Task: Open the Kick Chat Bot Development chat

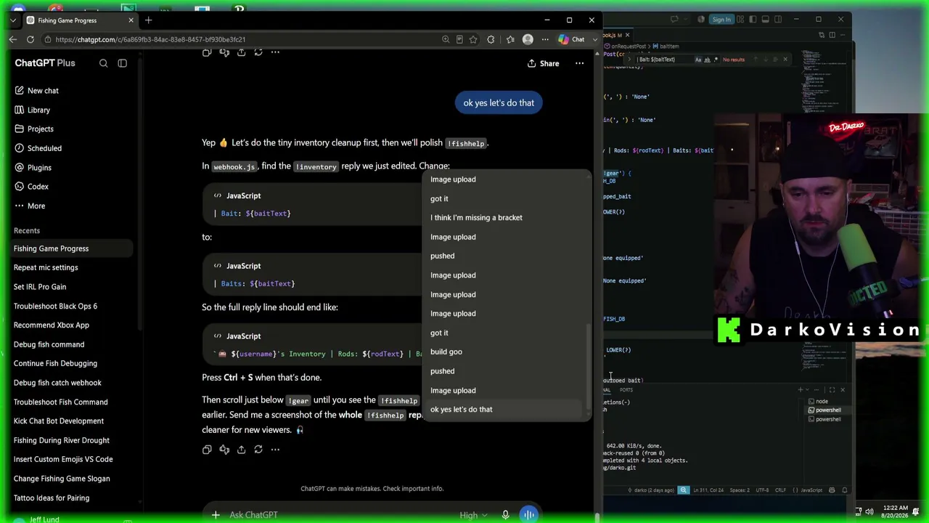Action: tap(59, 421)
